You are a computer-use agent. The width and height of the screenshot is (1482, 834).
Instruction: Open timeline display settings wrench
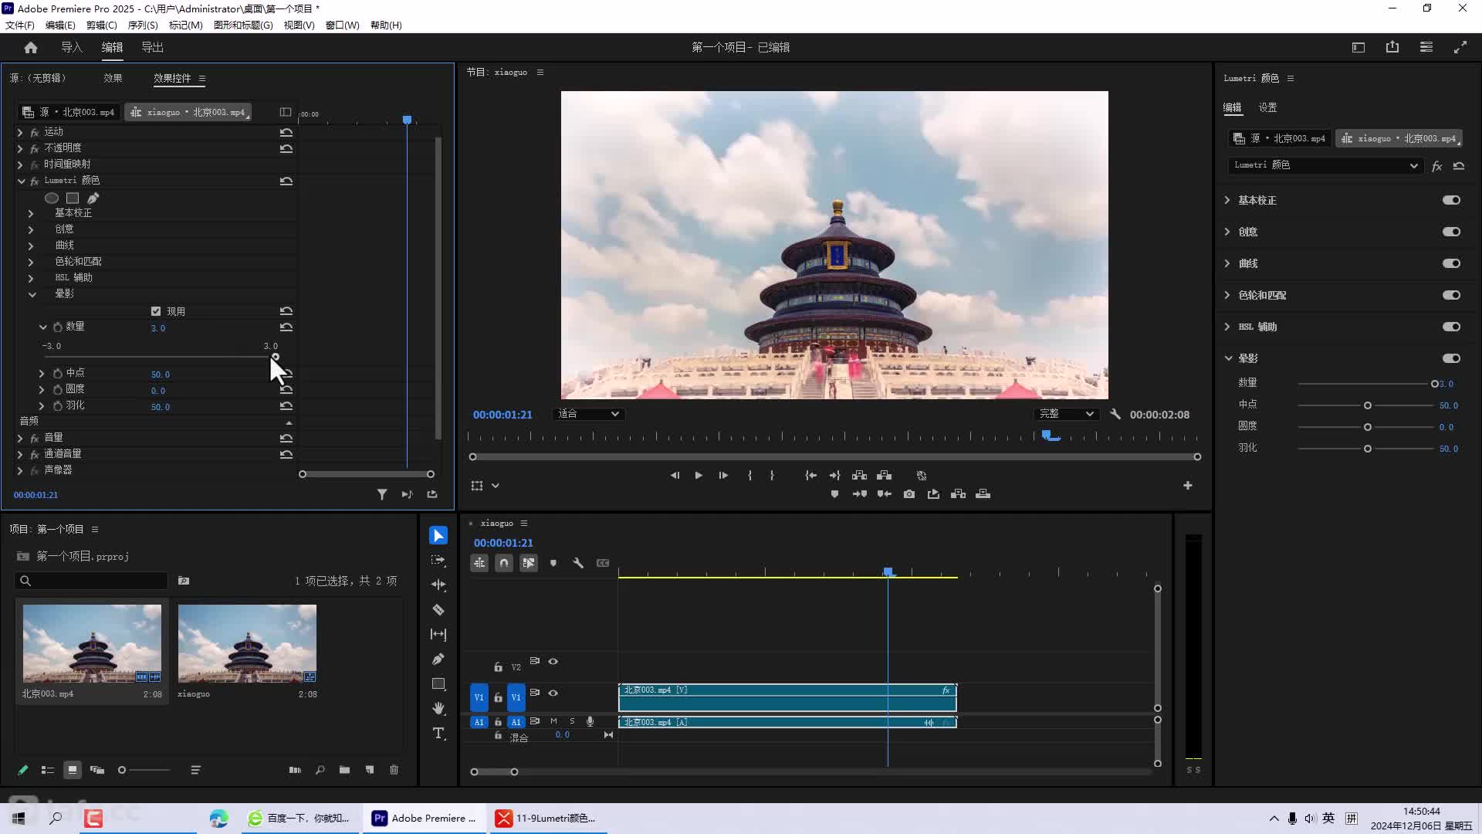578,563
